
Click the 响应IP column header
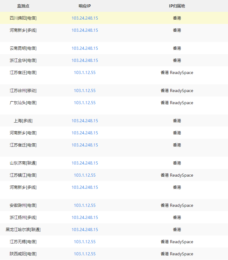click(x=85, y=6)
